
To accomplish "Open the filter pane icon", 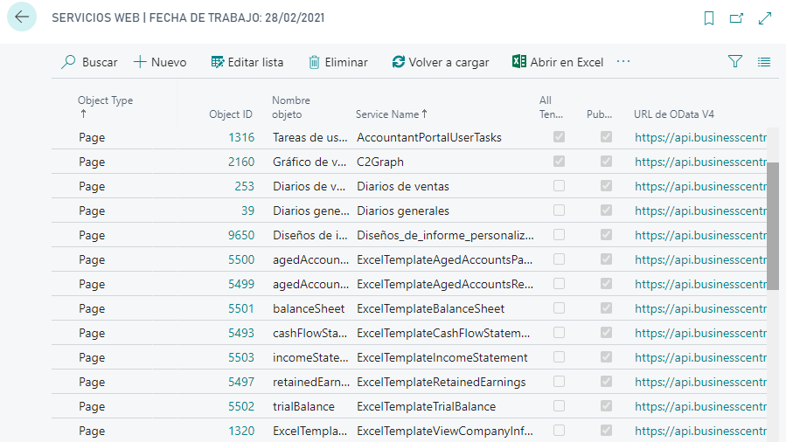I will point(735,62).
